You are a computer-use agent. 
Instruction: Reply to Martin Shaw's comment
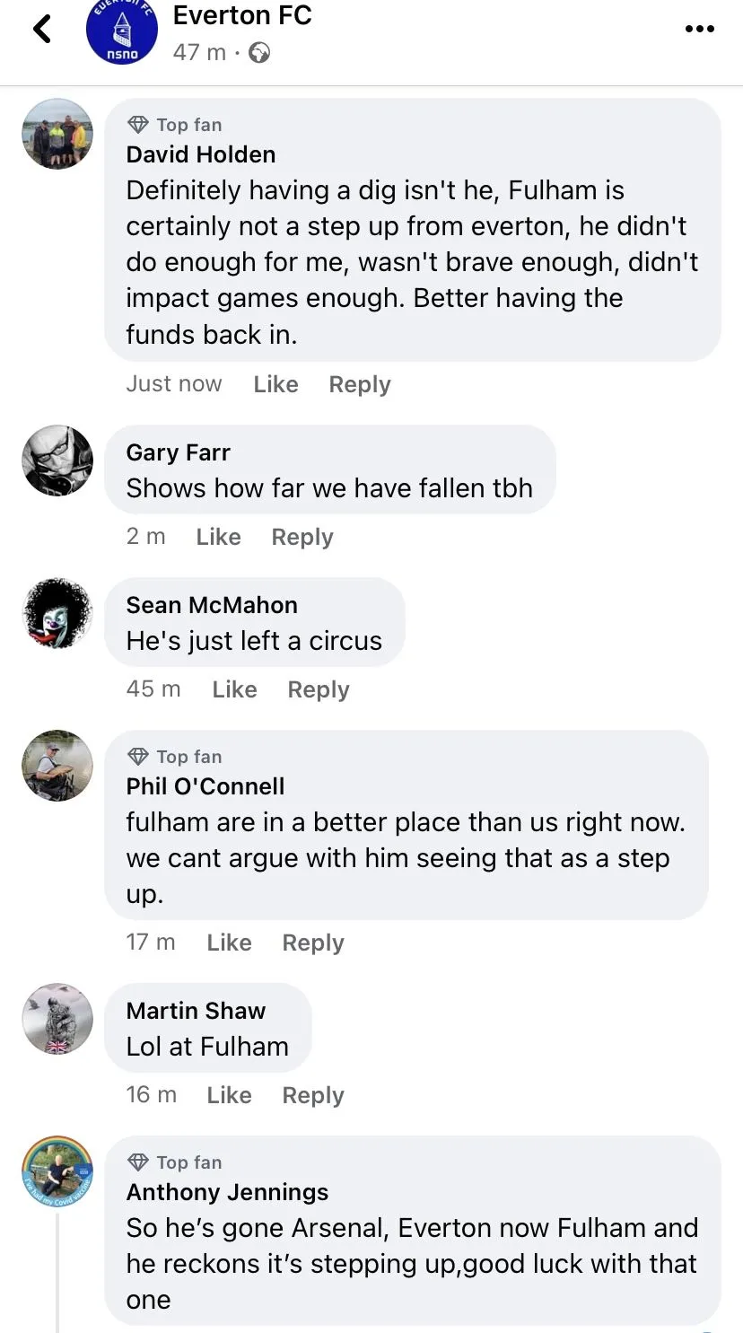click(313, 1095)
